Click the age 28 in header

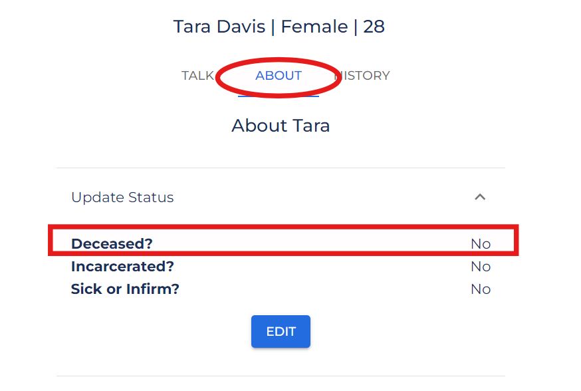click(x=374, y=27)
